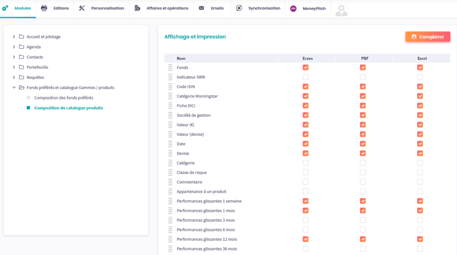Select Composition des fonds préférés
This screenshot has width=457, height=255.
pyautogui.click(x=63, y=98)
